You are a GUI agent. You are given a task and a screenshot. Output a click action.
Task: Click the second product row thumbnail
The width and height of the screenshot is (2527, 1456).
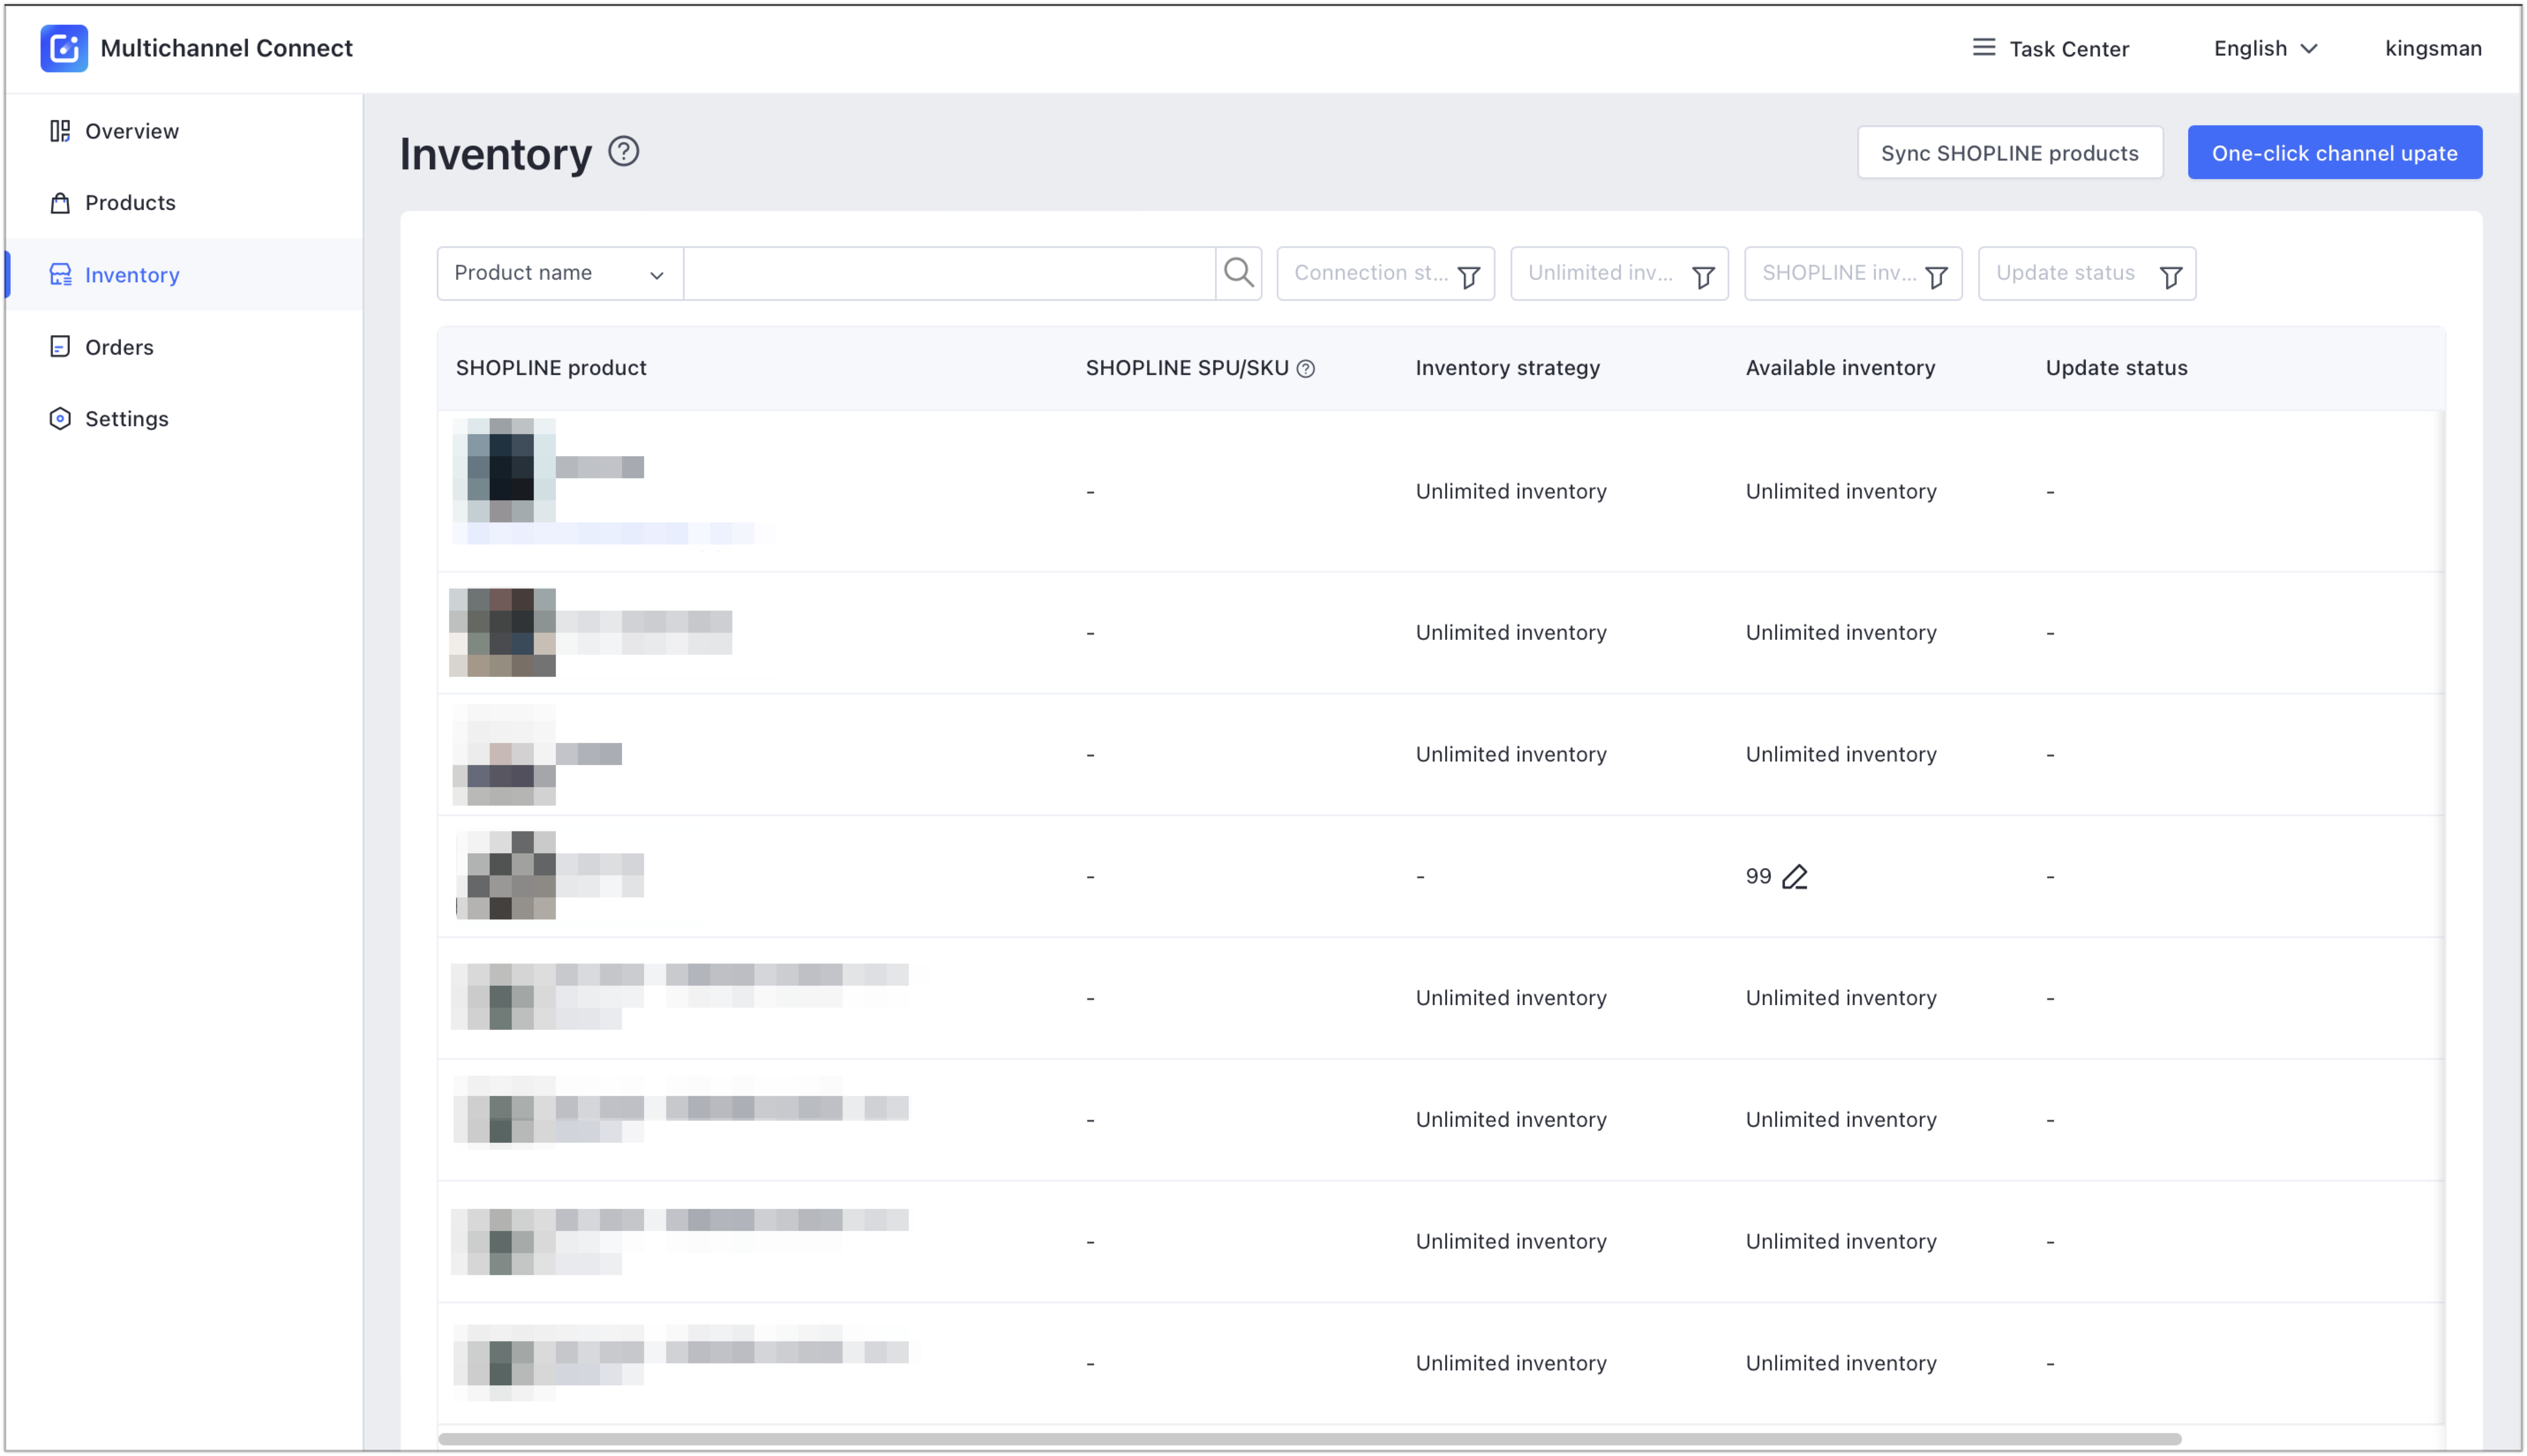tap(503, 632)
